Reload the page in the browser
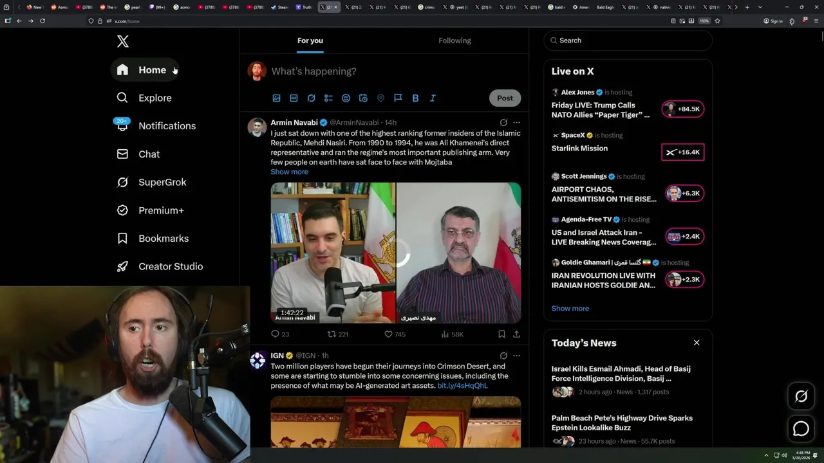This screenshot has width=824, height=463. point(42,21)
